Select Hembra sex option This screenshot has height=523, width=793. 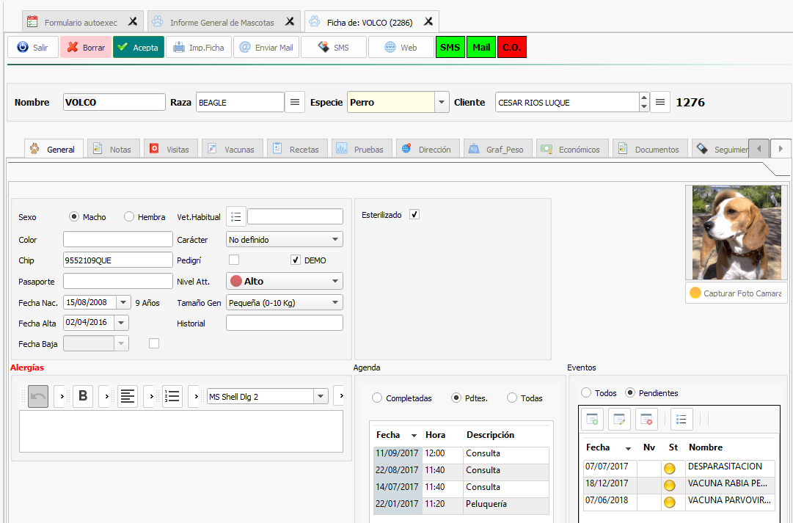129,216
